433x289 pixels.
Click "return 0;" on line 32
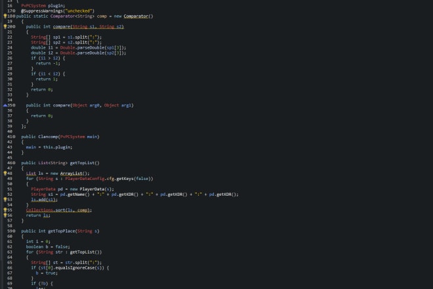point(42,89)
